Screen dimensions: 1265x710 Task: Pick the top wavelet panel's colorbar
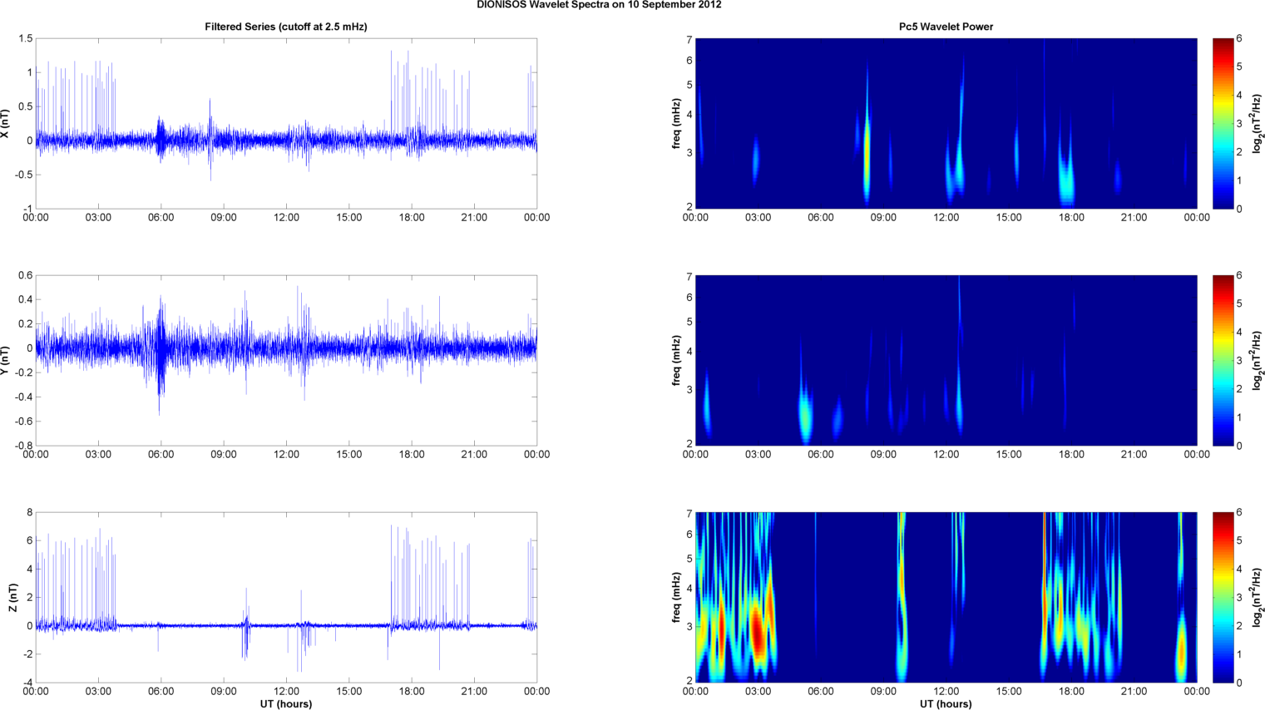pos(1223,123)
